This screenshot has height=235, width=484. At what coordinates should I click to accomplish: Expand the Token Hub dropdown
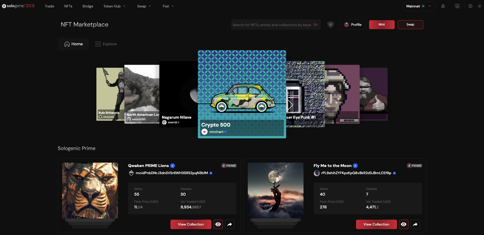click(x=114, y=6)
